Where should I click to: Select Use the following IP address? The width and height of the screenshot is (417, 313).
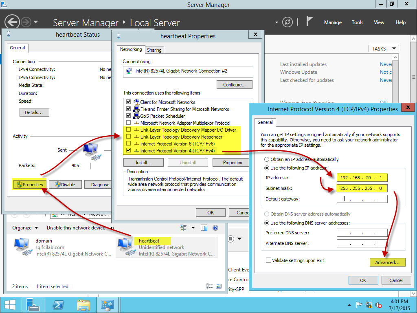coord(266,168)
